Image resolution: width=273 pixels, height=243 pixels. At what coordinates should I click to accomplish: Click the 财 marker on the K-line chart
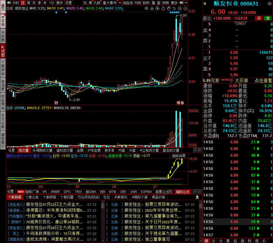tap(56, 103)
